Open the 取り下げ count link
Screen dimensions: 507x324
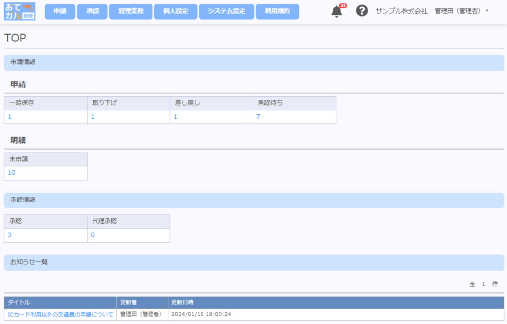pyautogui.click(x=93, y=117)
